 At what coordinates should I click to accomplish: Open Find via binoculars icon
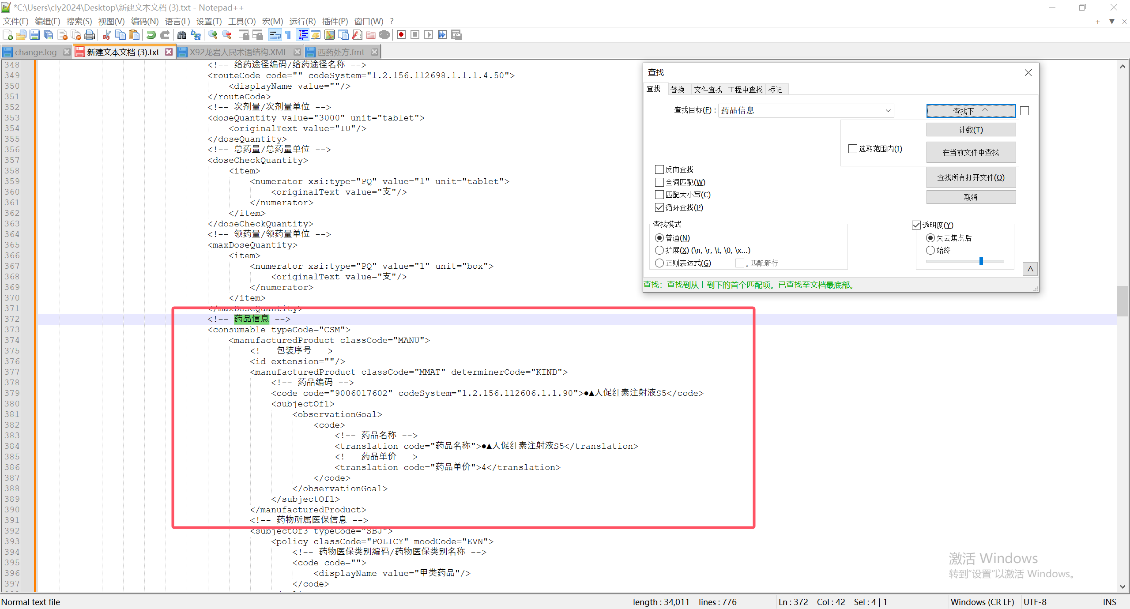(x=181, y=35)
